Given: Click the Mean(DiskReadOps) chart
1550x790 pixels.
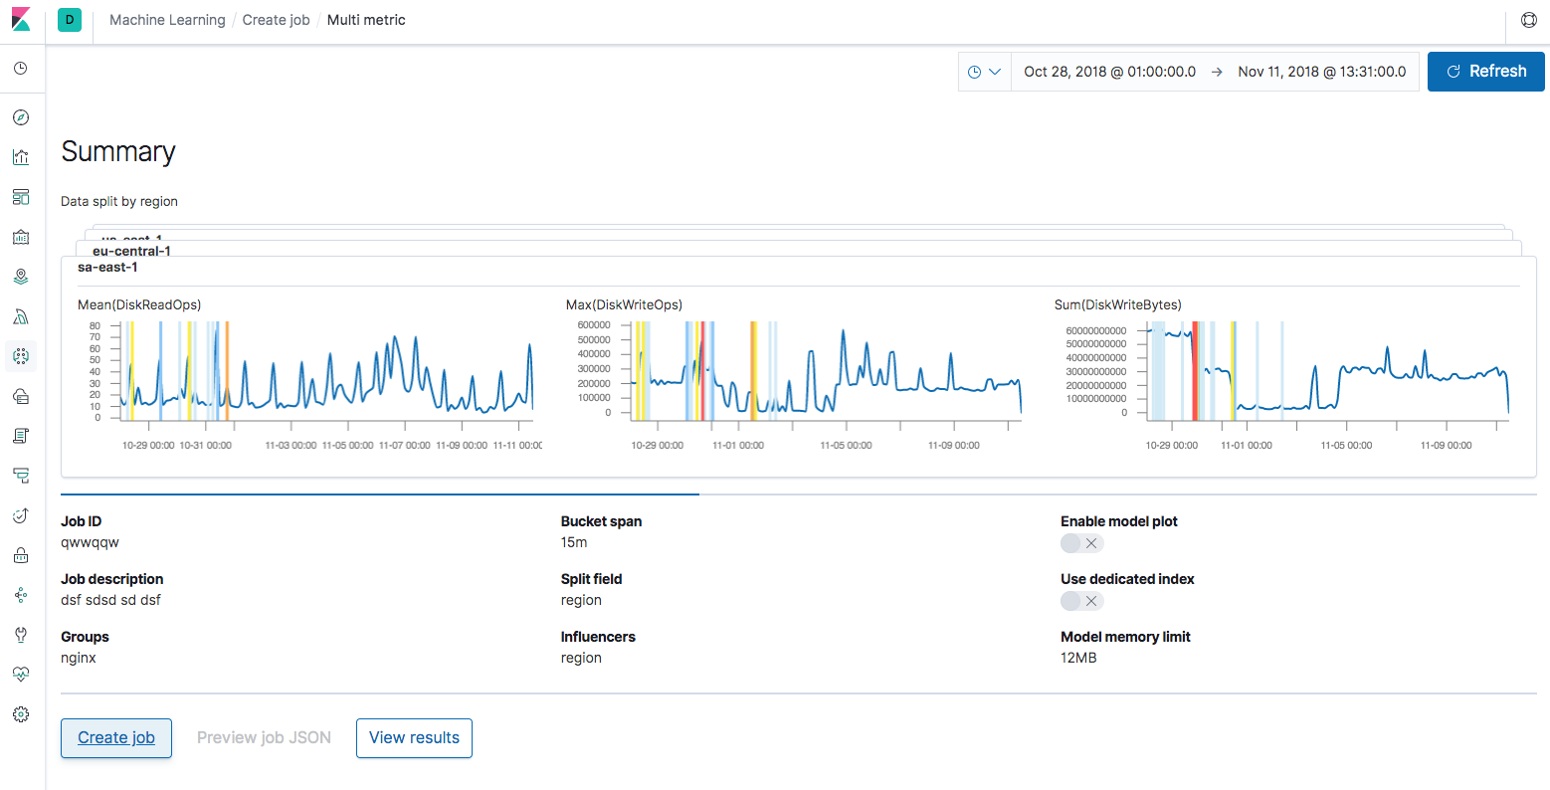Looking at the screenshot, I should [309, 378].
